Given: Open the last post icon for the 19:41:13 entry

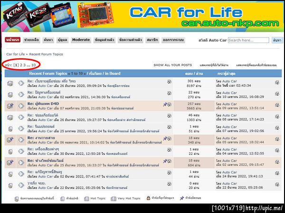Looking at the screenshot, I should (277, 173).
